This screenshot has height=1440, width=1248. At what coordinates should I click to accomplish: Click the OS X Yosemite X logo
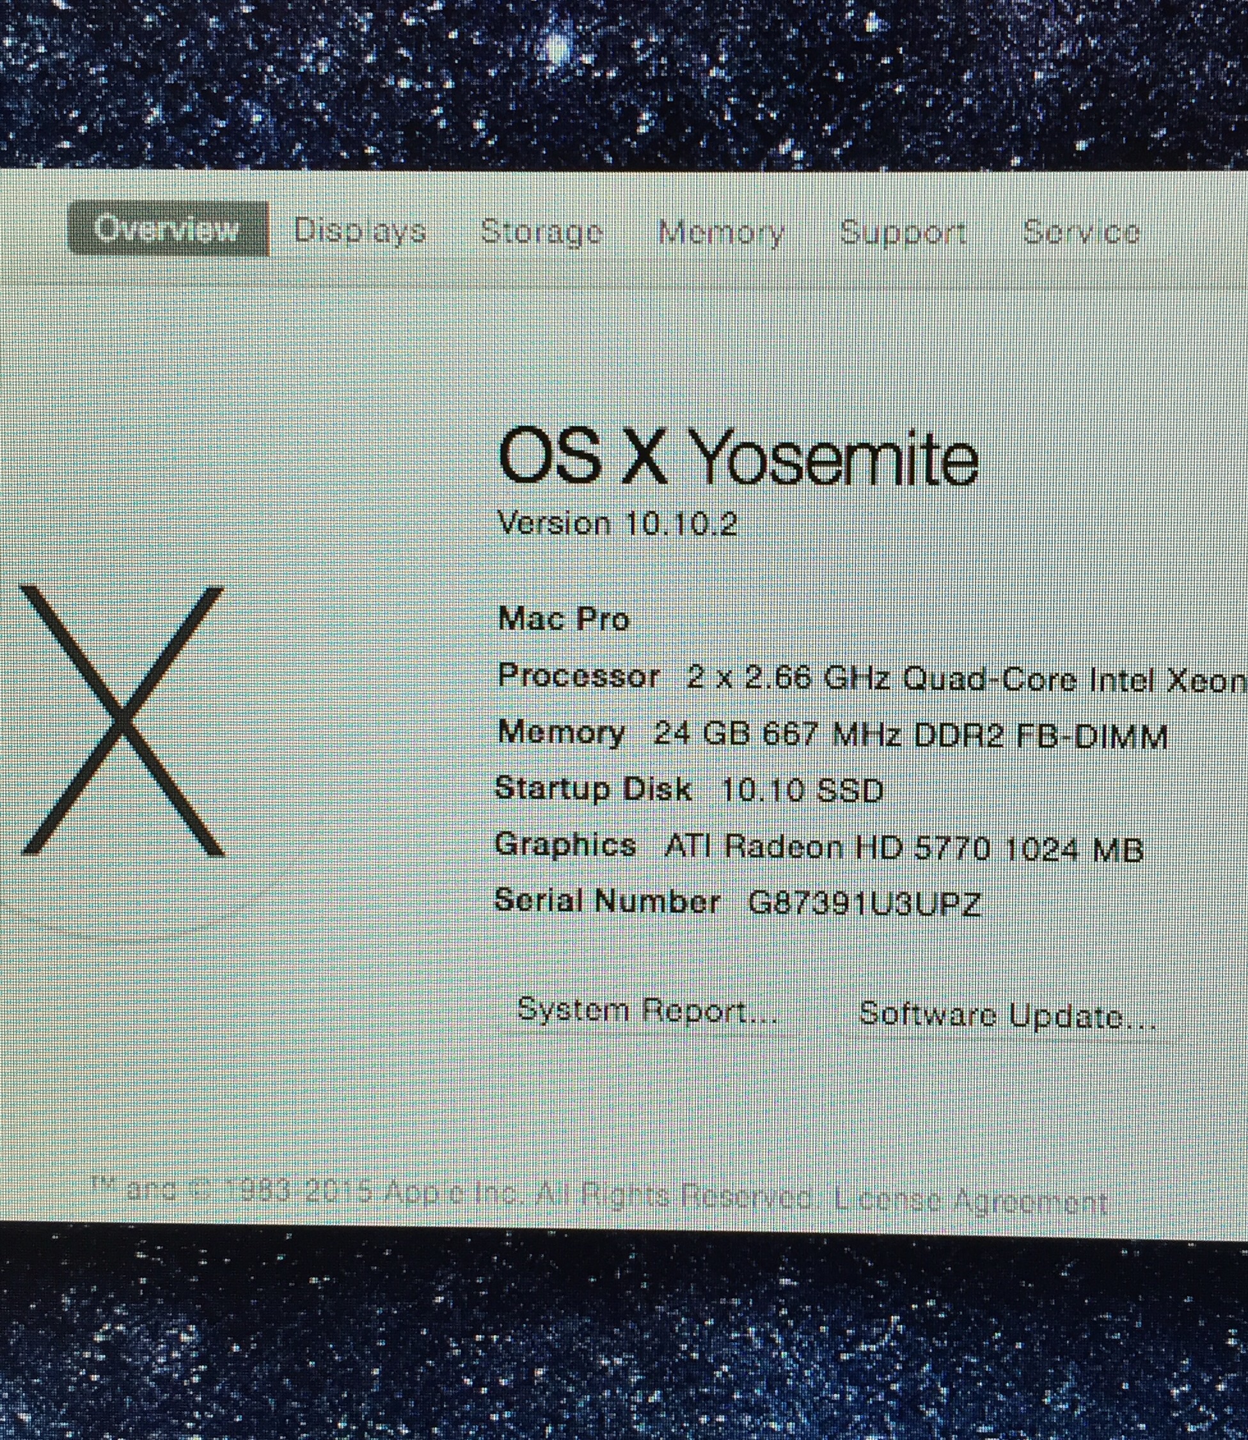coord(123,721)
